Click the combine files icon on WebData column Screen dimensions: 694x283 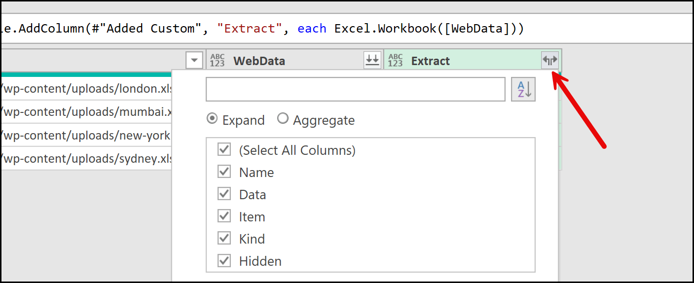pos(372,60)
